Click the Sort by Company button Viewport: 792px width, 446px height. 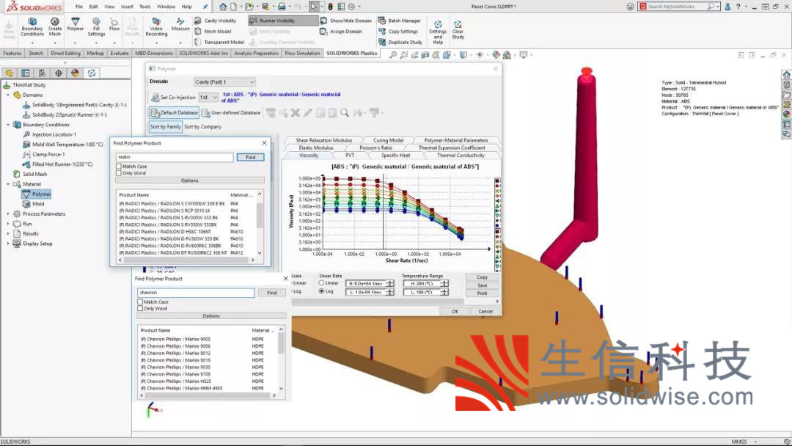tap(202, 127)
